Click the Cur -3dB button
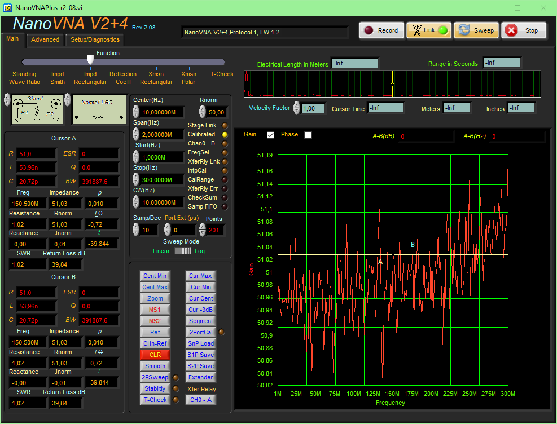557x424 pixels. [x=201, y=310]
